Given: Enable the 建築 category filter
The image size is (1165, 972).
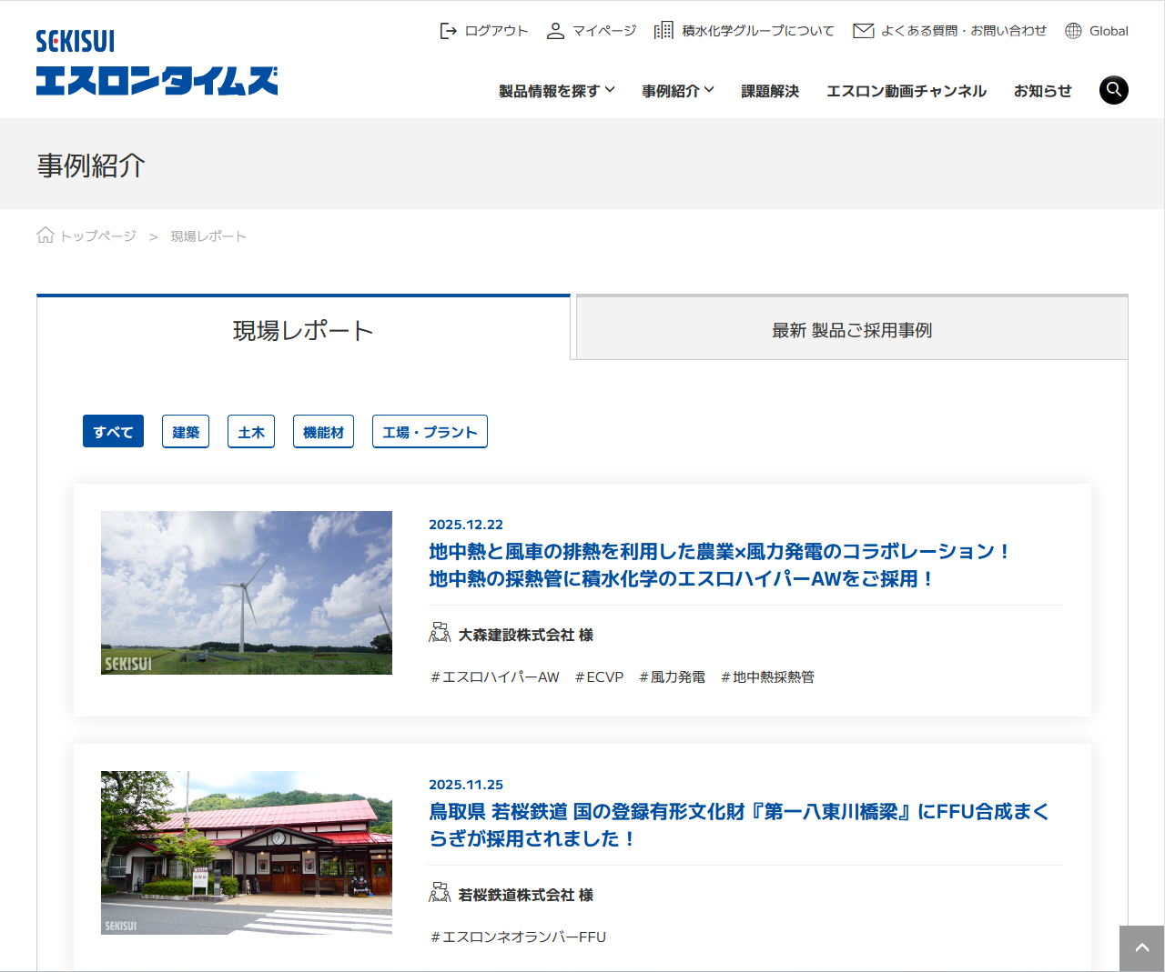Looking at the screenshot, I should 185,431.
